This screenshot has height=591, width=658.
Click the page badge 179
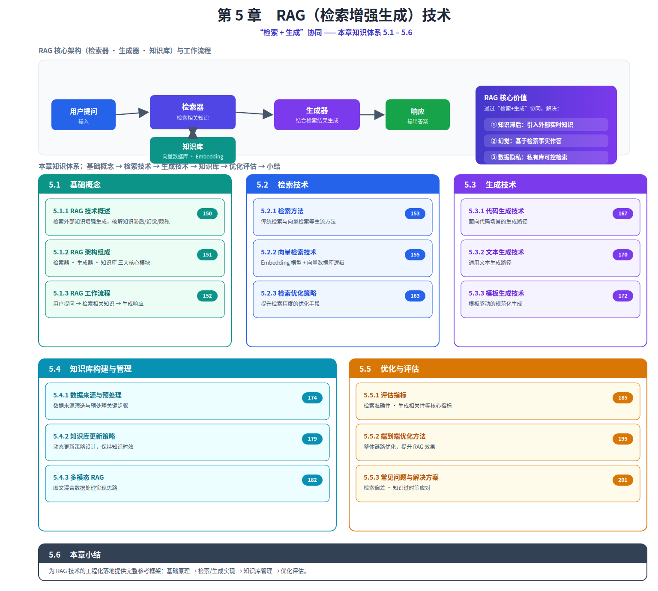312,439
